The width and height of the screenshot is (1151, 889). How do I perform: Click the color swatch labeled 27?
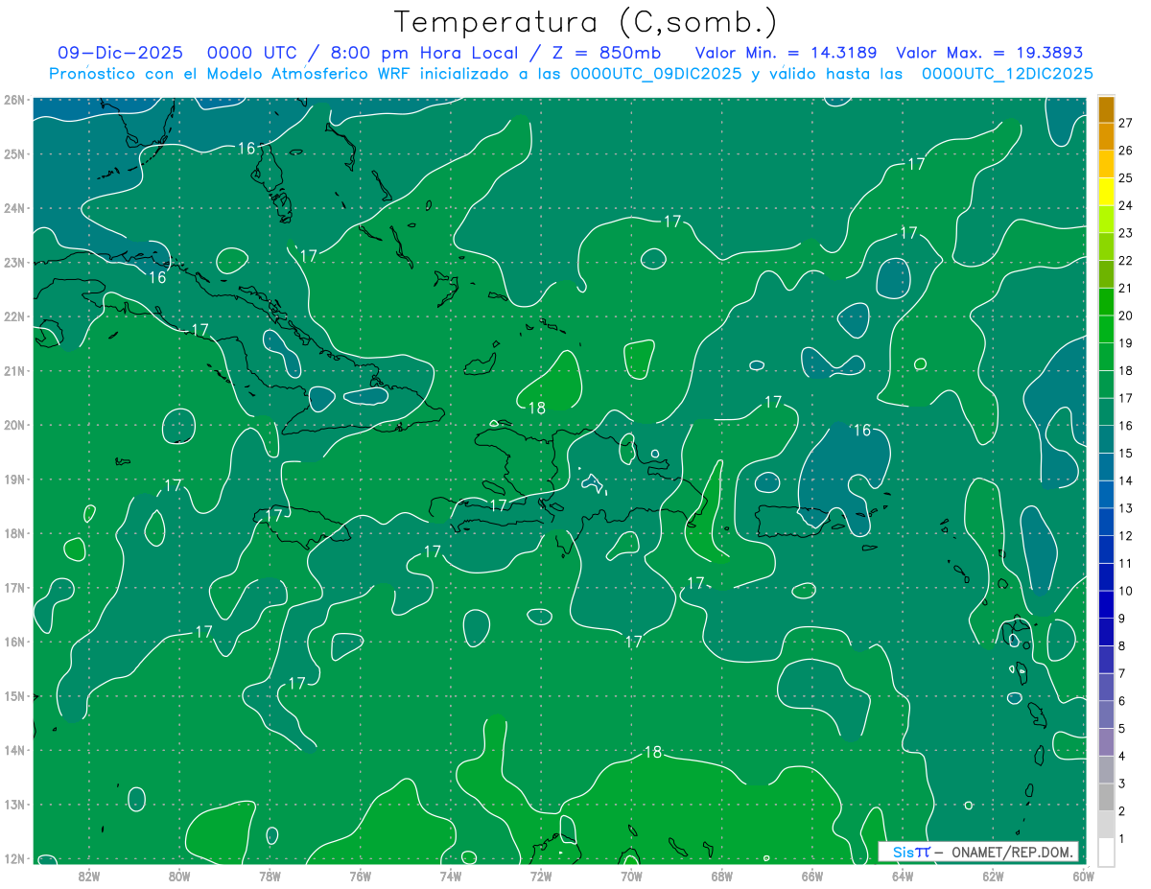pos(1106,109)
